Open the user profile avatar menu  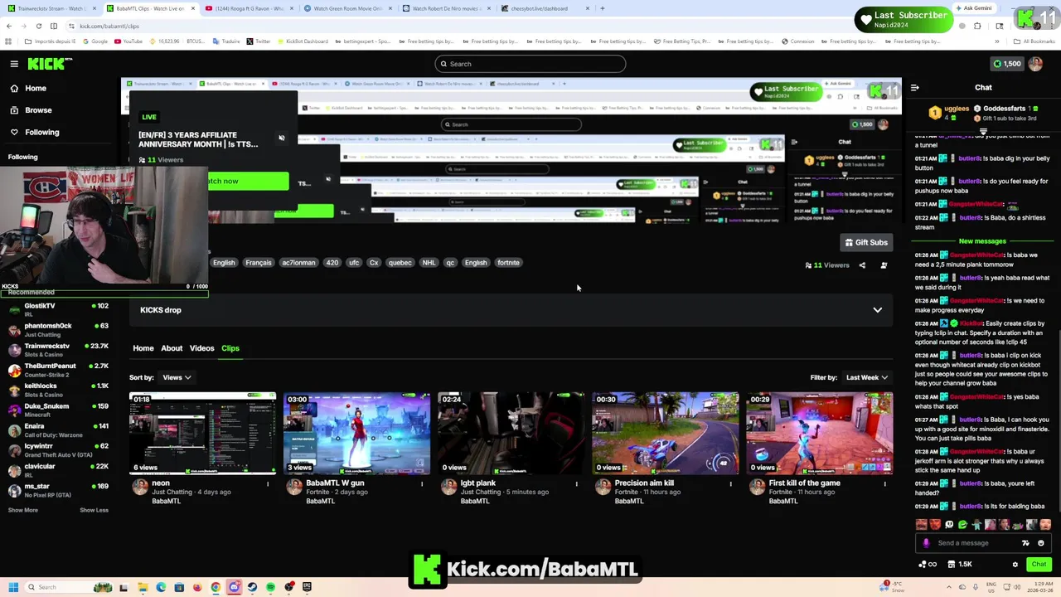click(1035, 64)
